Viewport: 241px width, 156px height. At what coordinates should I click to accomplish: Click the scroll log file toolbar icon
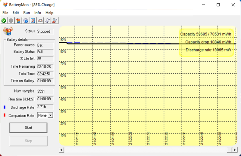48,20
